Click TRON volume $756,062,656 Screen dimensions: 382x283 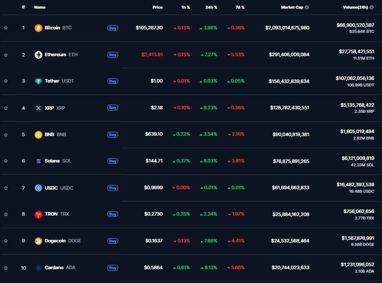tap(359, 211)
